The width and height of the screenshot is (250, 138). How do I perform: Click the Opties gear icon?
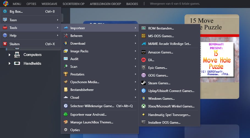[66, 130]
